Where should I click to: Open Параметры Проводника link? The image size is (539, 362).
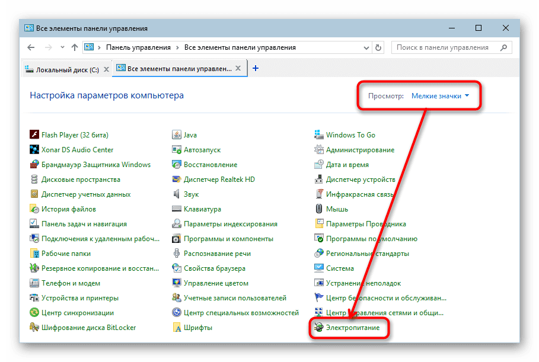point(366,224)
